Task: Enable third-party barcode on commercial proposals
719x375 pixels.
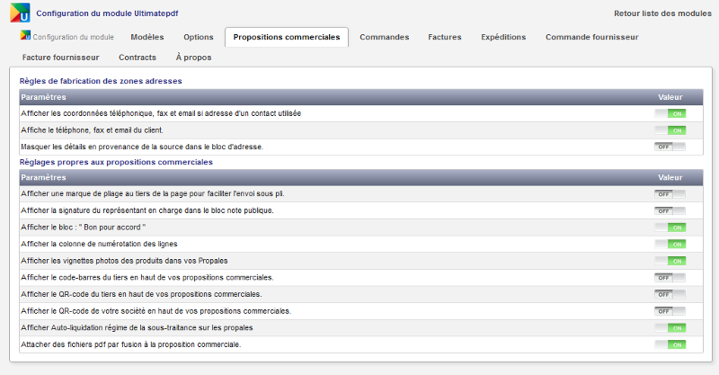Action: pos(670,278)
